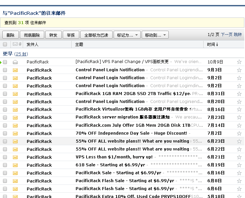Image resolution: width=245 pixels, height=198 pixels.
Task: Check the 9月3日 Control Panel Login checkbox
Action: click(5, 70)
